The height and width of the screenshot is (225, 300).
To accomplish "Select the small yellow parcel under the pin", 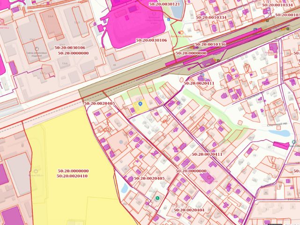I will click(x=141, y=107).
